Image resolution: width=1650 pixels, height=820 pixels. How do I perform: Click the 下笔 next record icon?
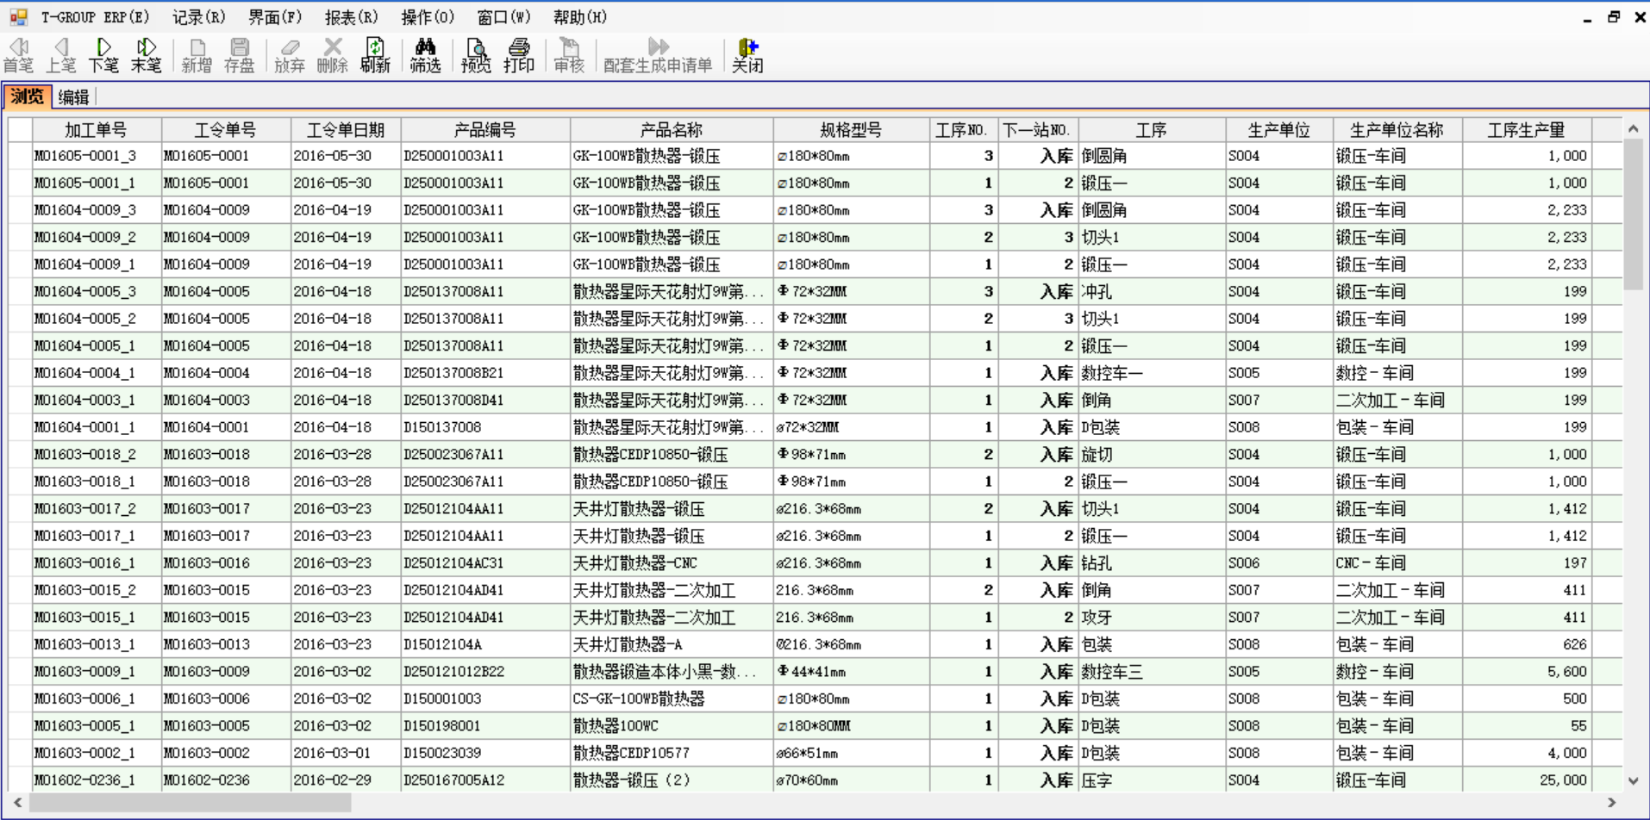[103, 55]
